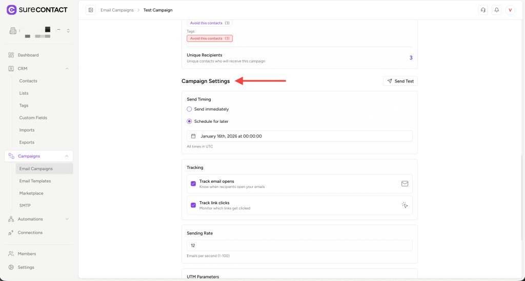Open Custom Fields page
525x281 pixels.
(x=33, y=118)
